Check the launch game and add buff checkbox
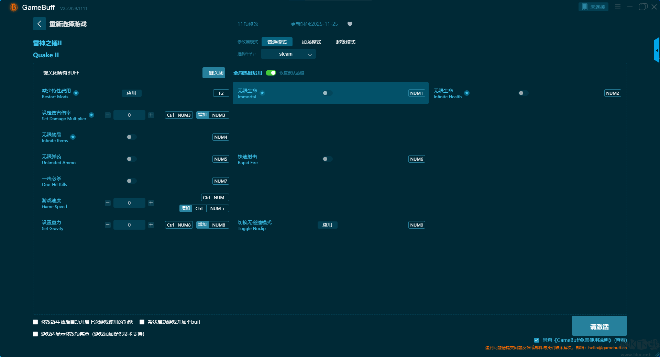This screenshot has width=660, height=357. [142, 322]
